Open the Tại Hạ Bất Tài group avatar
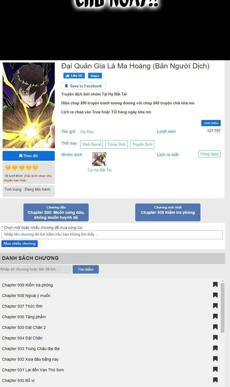 click(99, 159)
